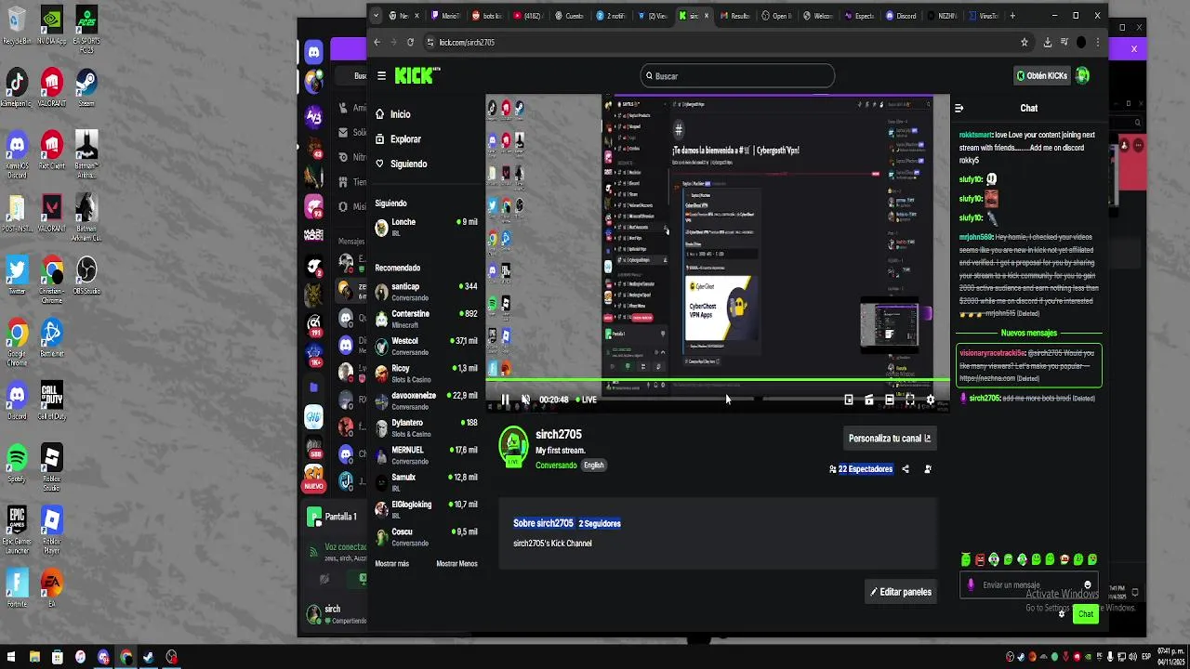The image size is (1190, 669).
Task: Click kick.com/sirch2705 address bar
Action: pos(719,43)
